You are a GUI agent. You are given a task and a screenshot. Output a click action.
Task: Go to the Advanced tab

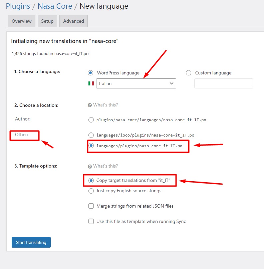click(73, 21)
